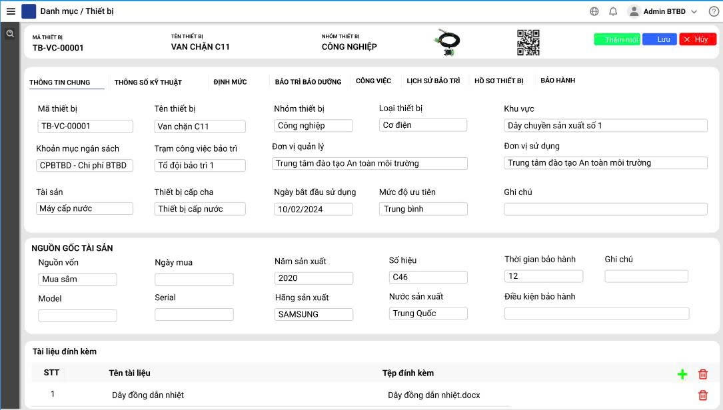Open the notifications bell
Image resolution: width=723 pixels, height=410 pixels.
tap(613, 11)
